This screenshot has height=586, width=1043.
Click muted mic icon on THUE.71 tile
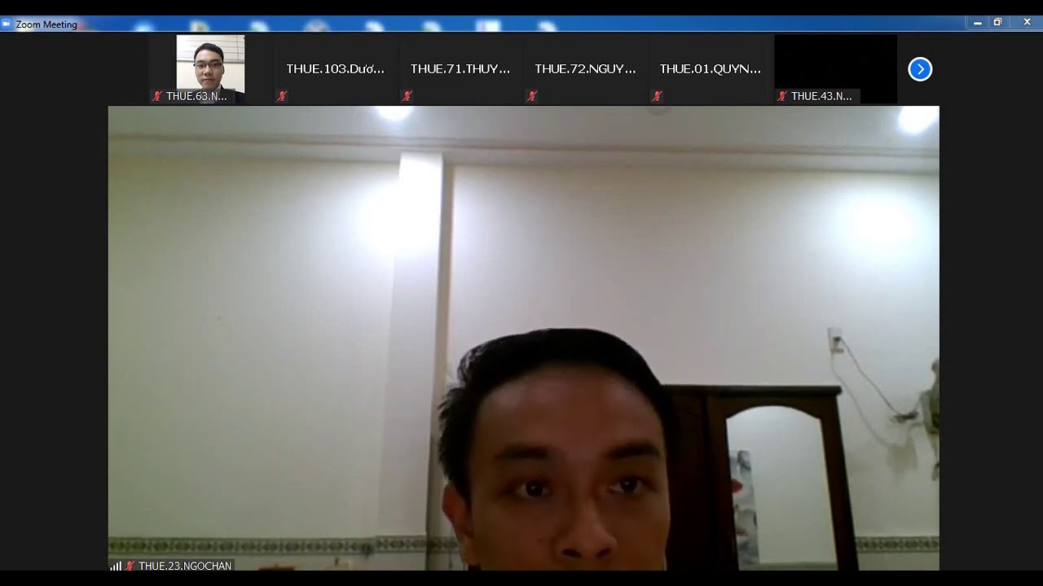407,96
